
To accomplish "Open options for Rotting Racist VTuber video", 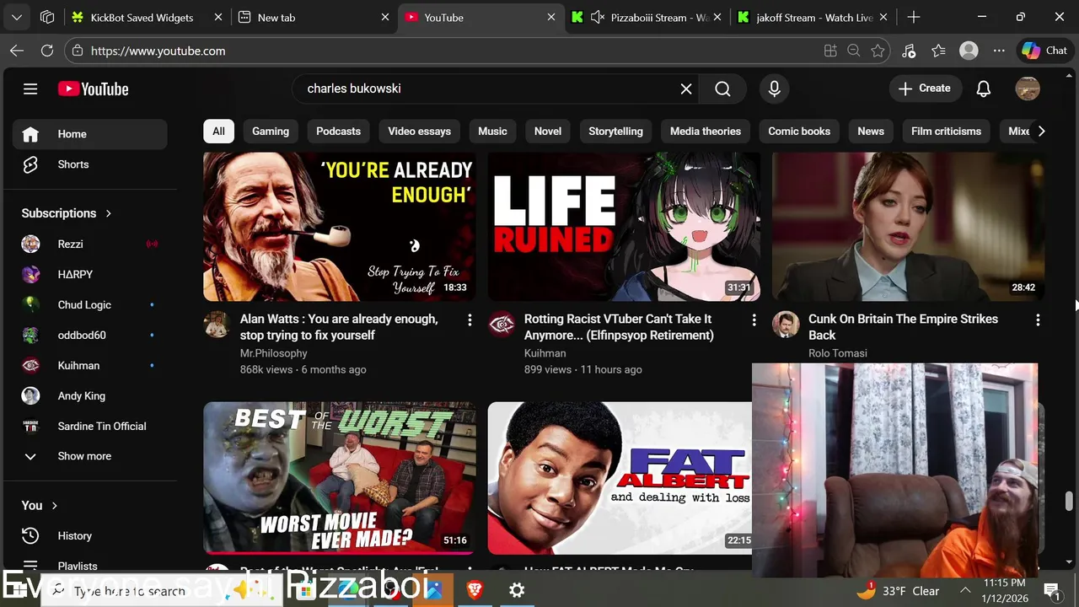I will (754, 320).
